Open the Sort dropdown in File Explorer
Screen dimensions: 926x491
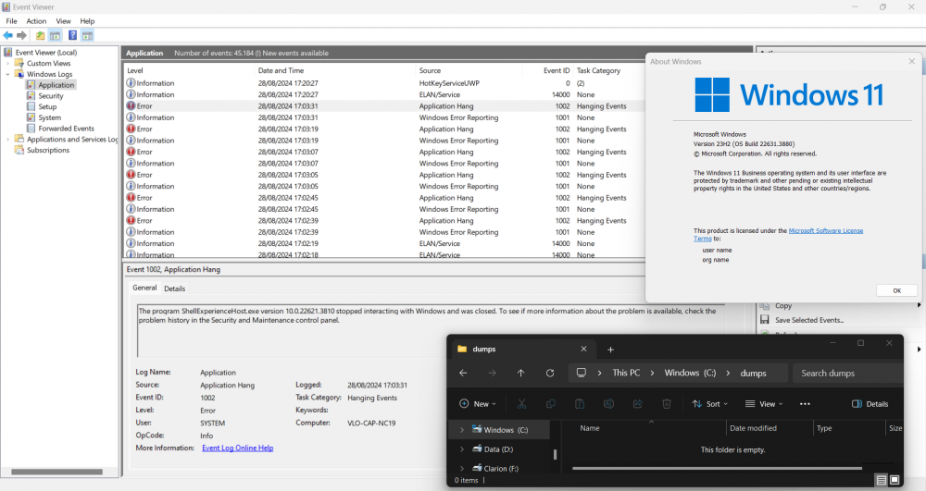point(711,404)
